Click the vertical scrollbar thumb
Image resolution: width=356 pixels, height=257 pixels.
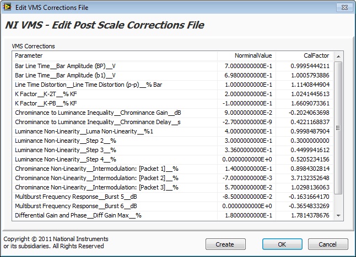pos(338,128)
